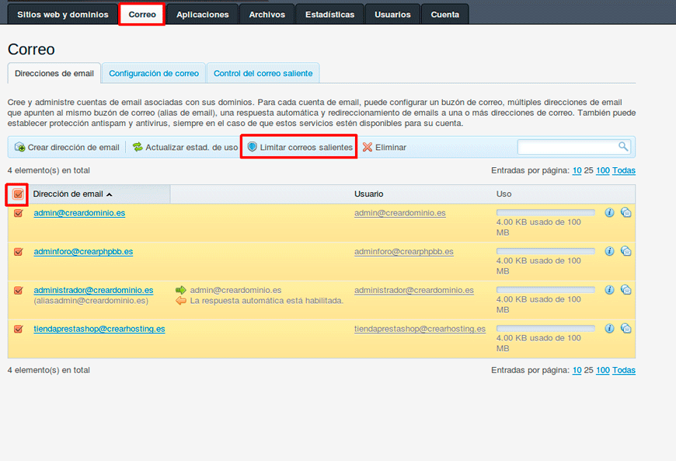Click inside the search input field
The width and height of the screenshot is (676, 461).
point(567,147)
